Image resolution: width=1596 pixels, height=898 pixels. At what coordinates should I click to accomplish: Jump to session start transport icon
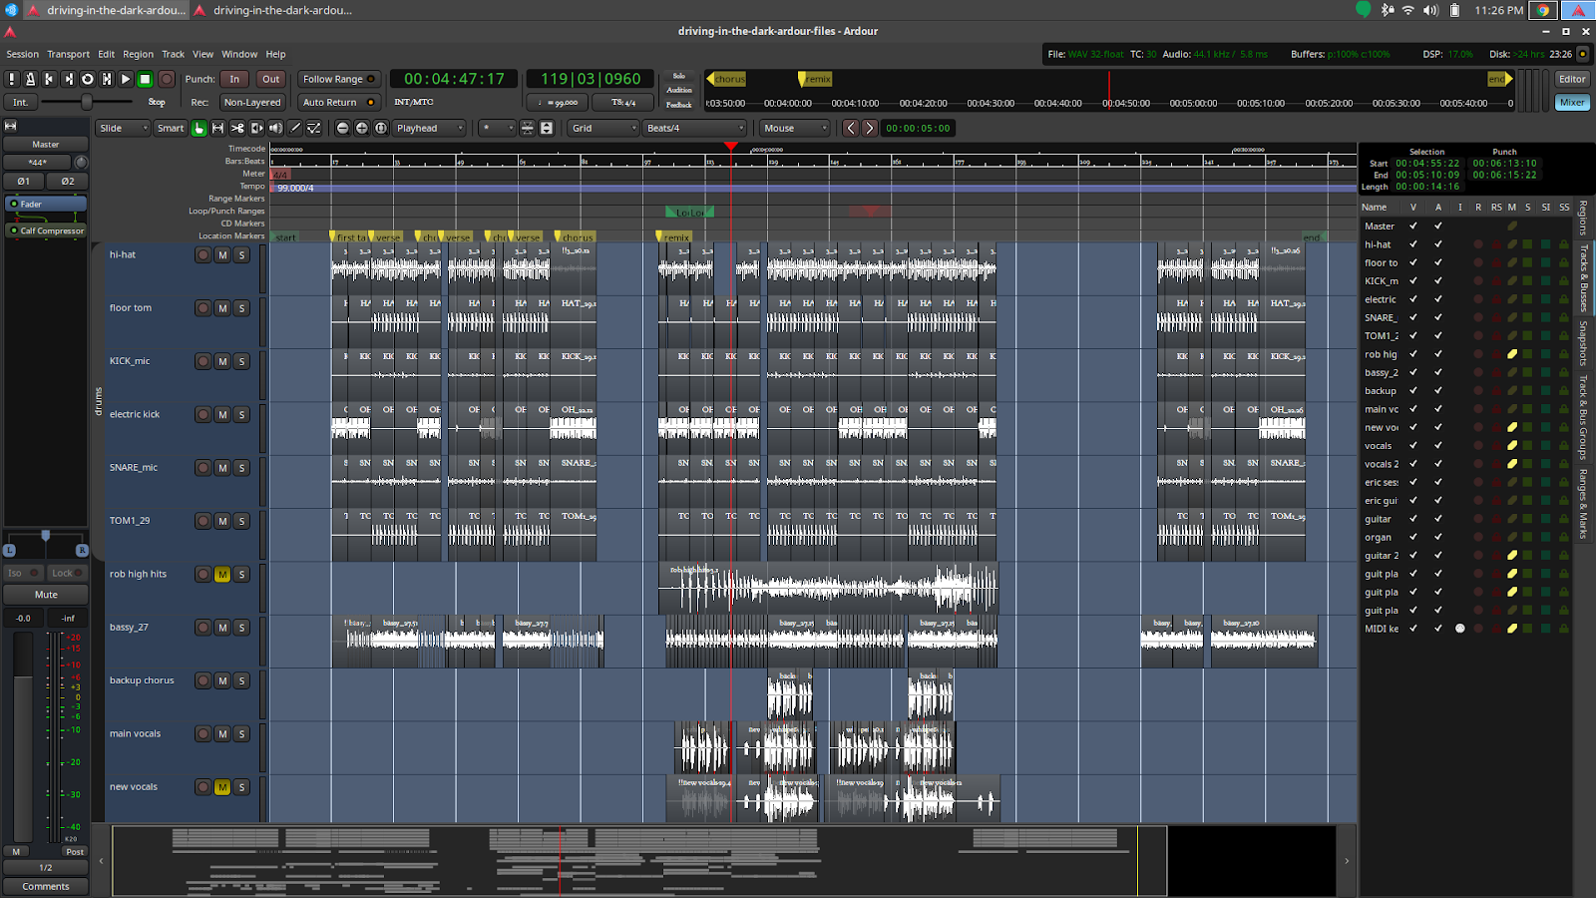pyautogui.click(x=49, y=79)
